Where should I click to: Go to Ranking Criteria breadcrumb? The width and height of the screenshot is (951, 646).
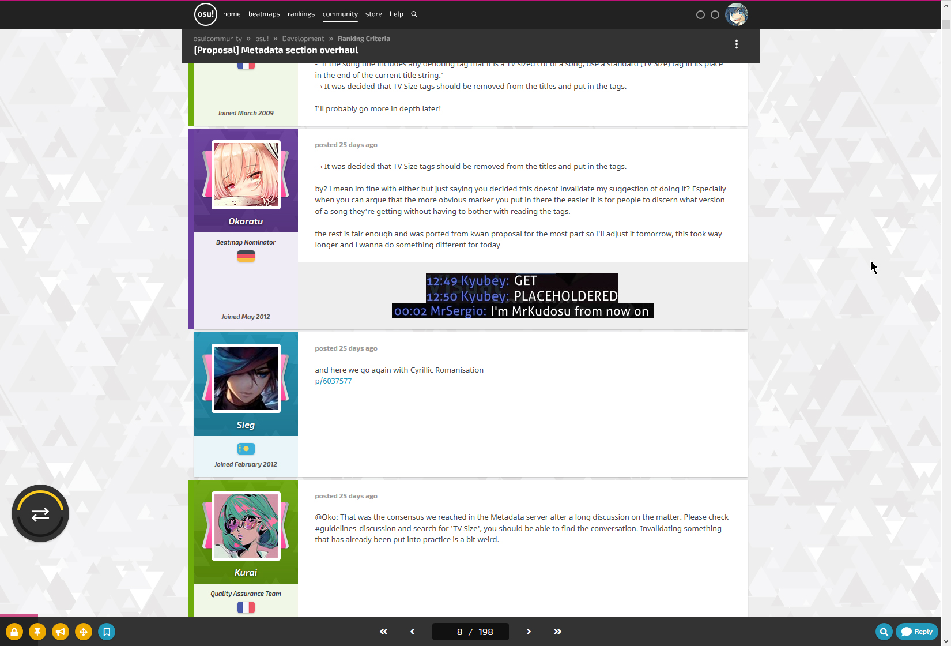point(364,39)
